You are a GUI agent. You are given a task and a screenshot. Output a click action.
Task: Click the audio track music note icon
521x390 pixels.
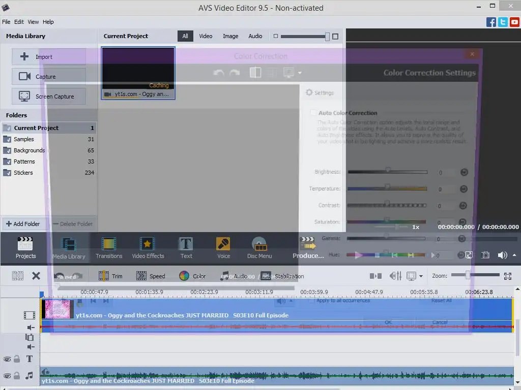click(x=29, y=375)
